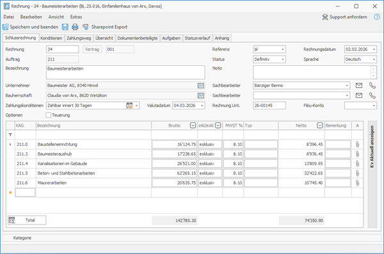
Task: Click attachment paperclip for Baustelleneinrichtung row
Action: pyautogui.click(x=357, y=144)
